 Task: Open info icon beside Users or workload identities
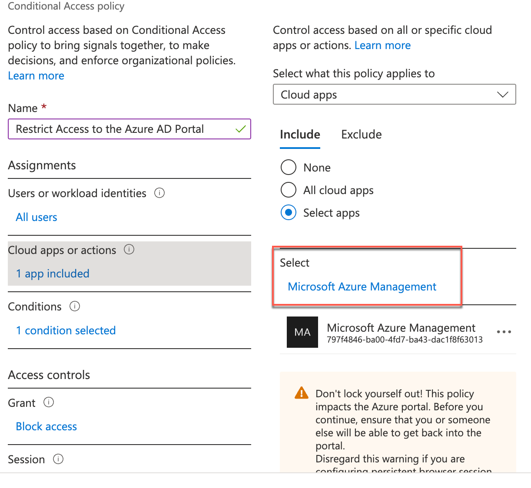tap(159, 193)
